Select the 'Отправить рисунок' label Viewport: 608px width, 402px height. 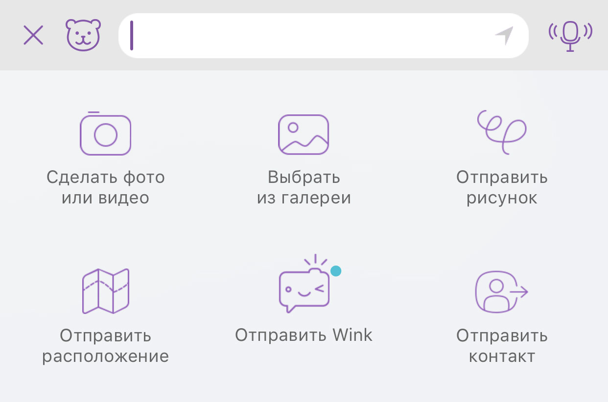[x=502, y=187]
